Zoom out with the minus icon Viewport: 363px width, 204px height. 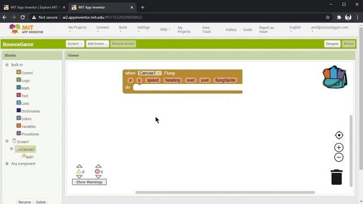pos(339,158)
